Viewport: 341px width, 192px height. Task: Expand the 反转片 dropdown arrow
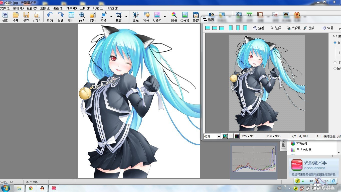[x=165, y=17]
